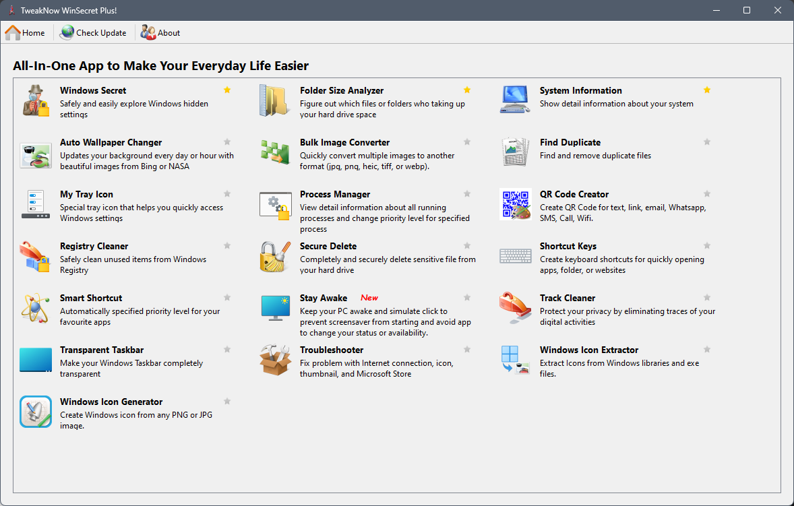Viewport: 794px width, 506px height.
Task: Go to Home in the toolbar
Action: [x=26, y=32]
